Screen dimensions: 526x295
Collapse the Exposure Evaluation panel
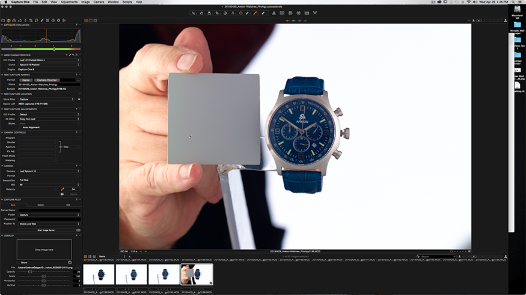click(2, 25)
